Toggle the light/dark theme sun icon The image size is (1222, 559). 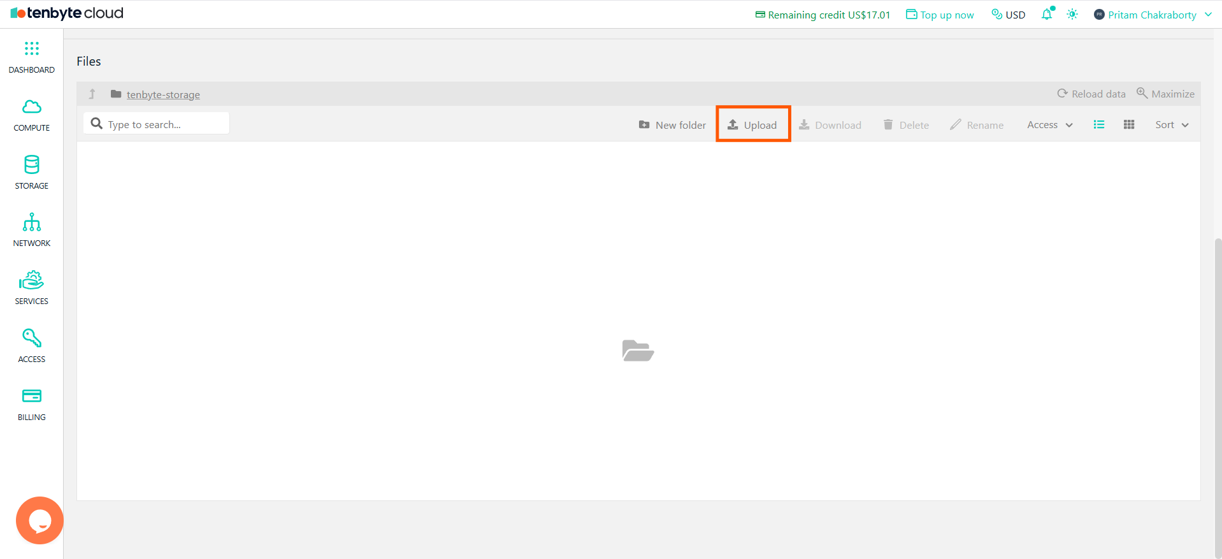[x=1072, y=14]
